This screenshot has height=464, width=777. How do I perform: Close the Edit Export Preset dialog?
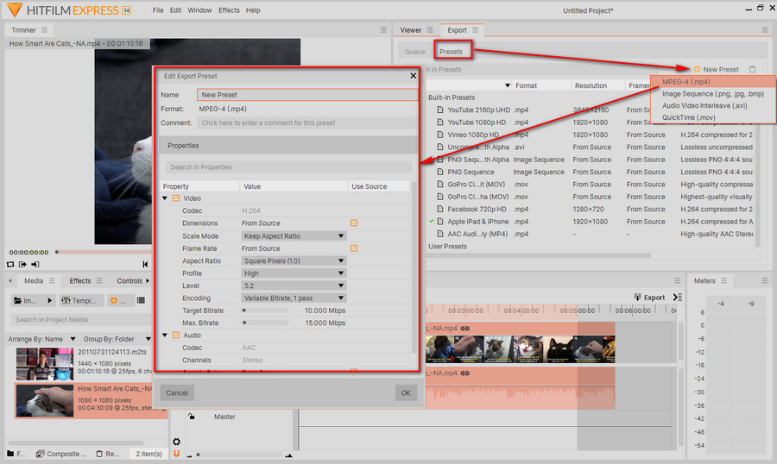[x=413, y=76]
